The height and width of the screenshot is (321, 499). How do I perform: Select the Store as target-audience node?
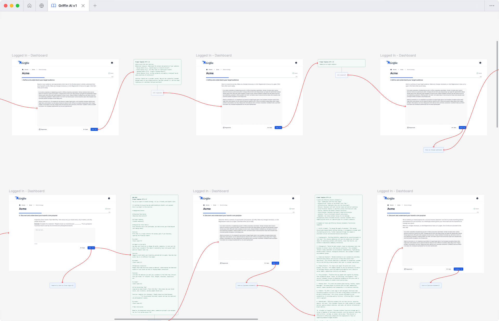[x=434, y=150]
